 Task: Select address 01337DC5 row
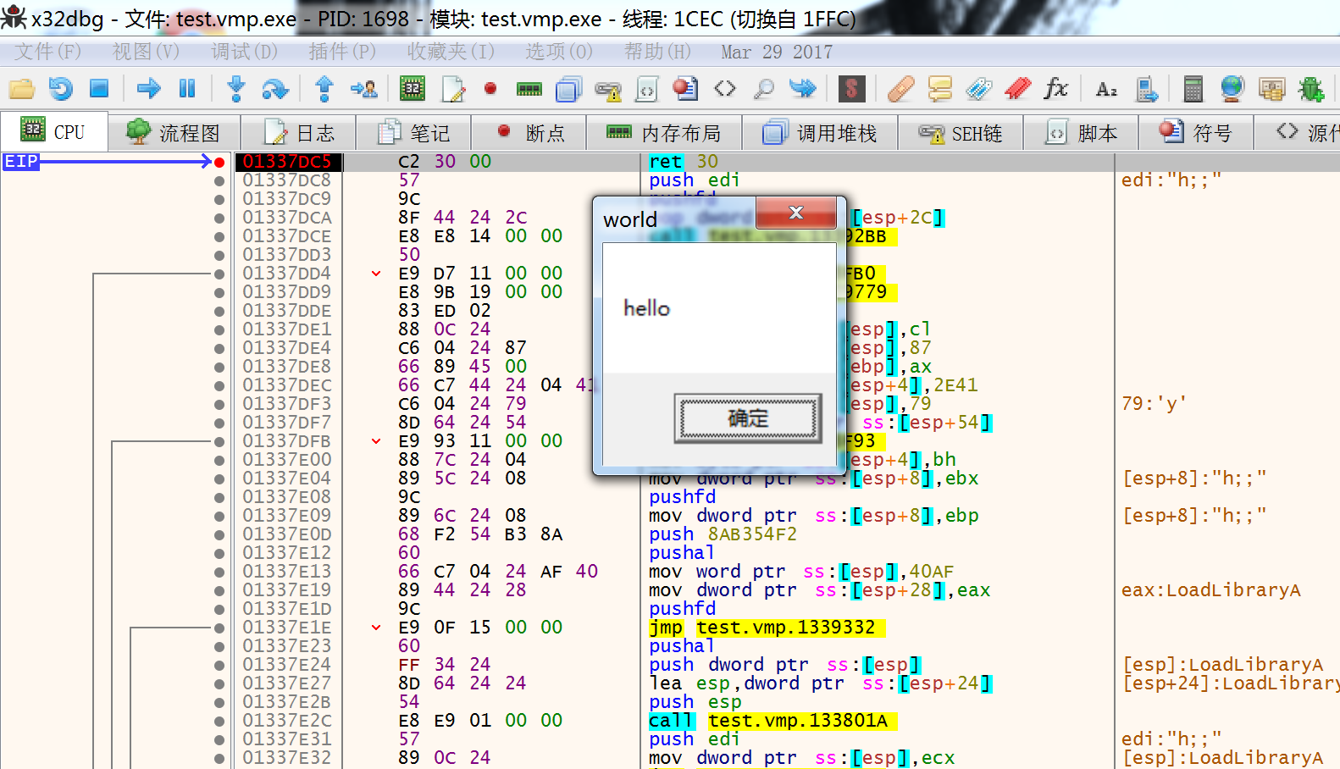tap(288, 162)
